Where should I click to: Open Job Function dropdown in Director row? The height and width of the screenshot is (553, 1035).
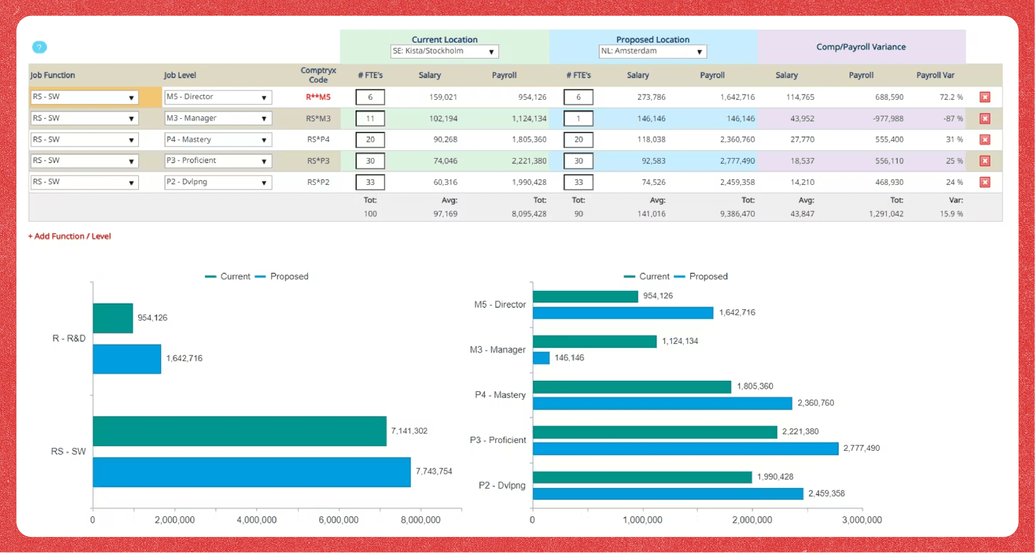(84, 97)
